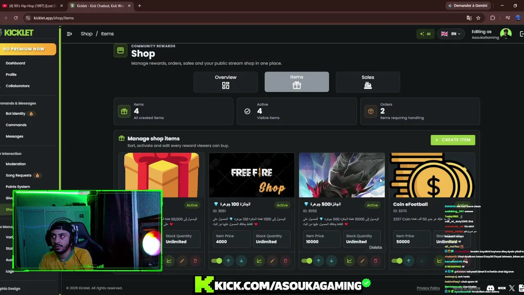Open Song Requests in the sidebar
The image size is (524, 295).
coord(18,175)
